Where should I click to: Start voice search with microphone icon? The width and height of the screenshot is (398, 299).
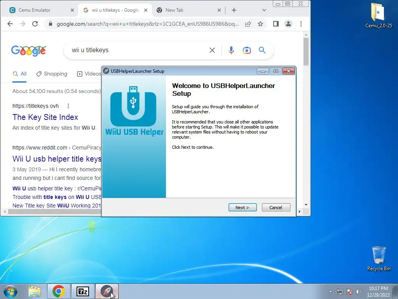pos(231,50)
